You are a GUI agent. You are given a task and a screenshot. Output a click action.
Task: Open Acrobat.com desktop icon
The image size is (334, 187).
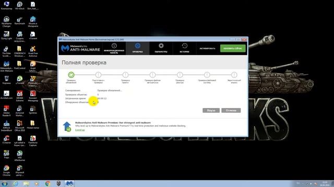tap(6, 95)
